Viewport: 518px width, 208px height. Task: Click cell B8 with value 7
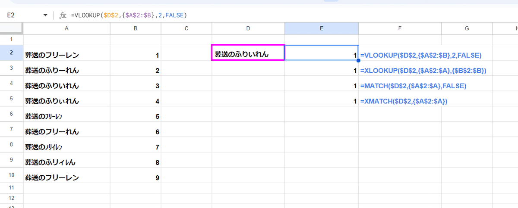pyautogui.click(x=136, y=145)
